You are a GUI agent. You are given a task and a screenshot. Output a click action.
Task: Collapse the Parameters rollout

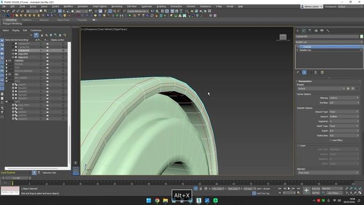coord(305,81)
